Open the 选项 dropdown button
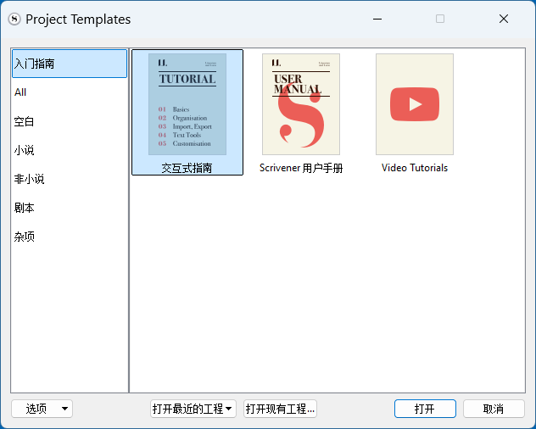 (x=42, y=409)
